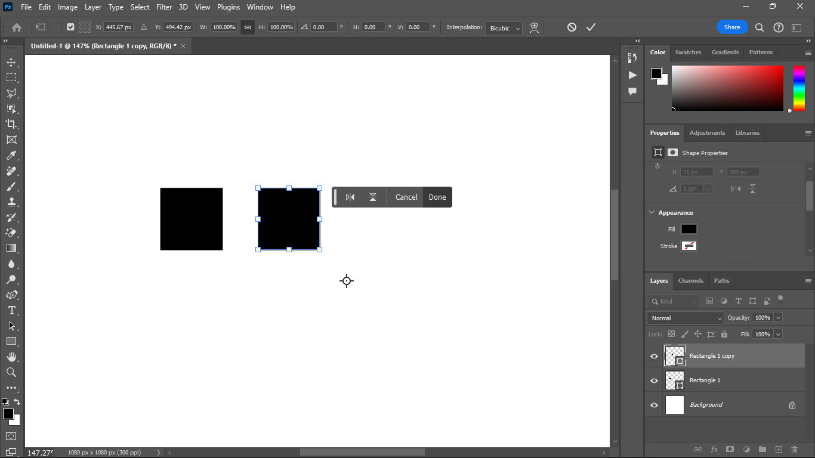This screenshot has height=458, width=815.
Task: Select the Zoom tool
Action: pyautogui.click(x=12, y=372)
